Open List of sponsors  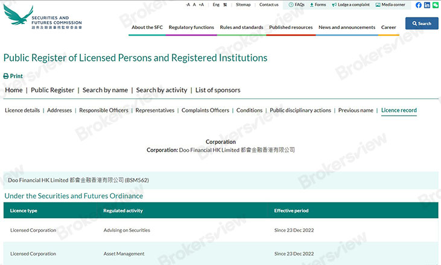pos(218,90)
